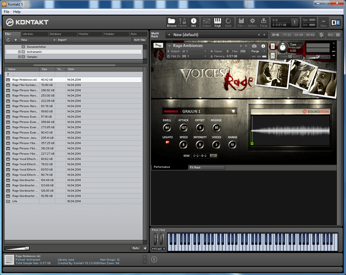
Task: Click the NI logo
Action: (336, 22)
